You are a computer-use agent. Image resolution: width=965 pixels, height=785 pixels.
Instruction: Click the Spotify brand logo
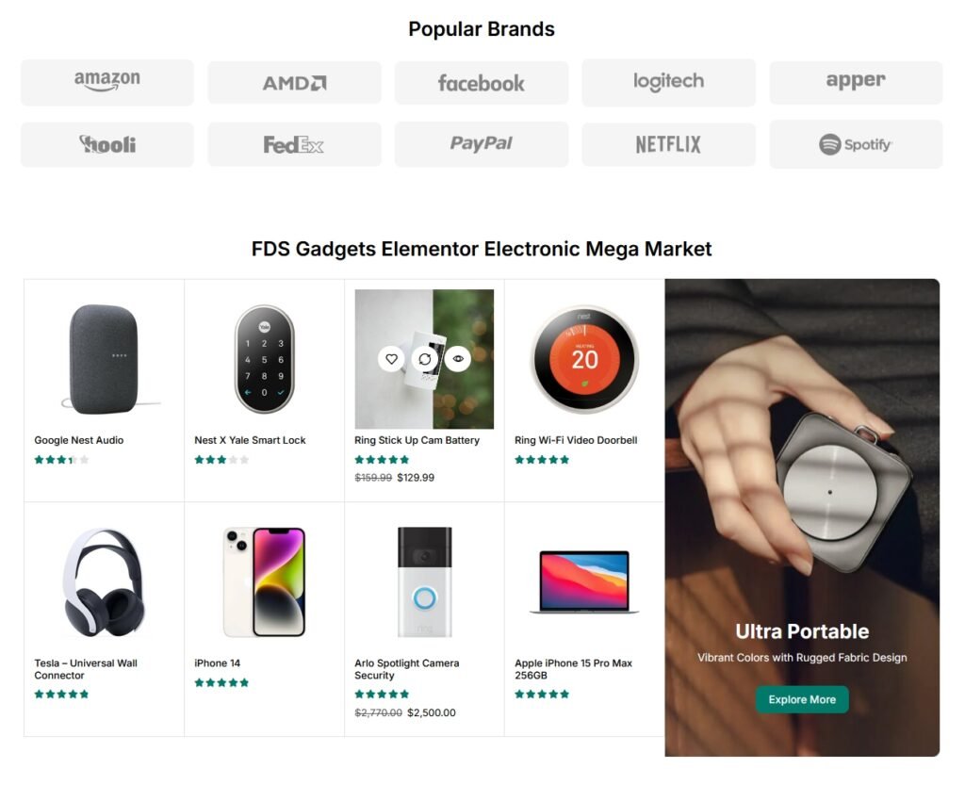tap(855, 144)
